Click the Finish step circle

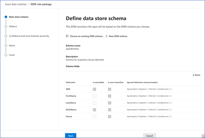tap(6, 55)
